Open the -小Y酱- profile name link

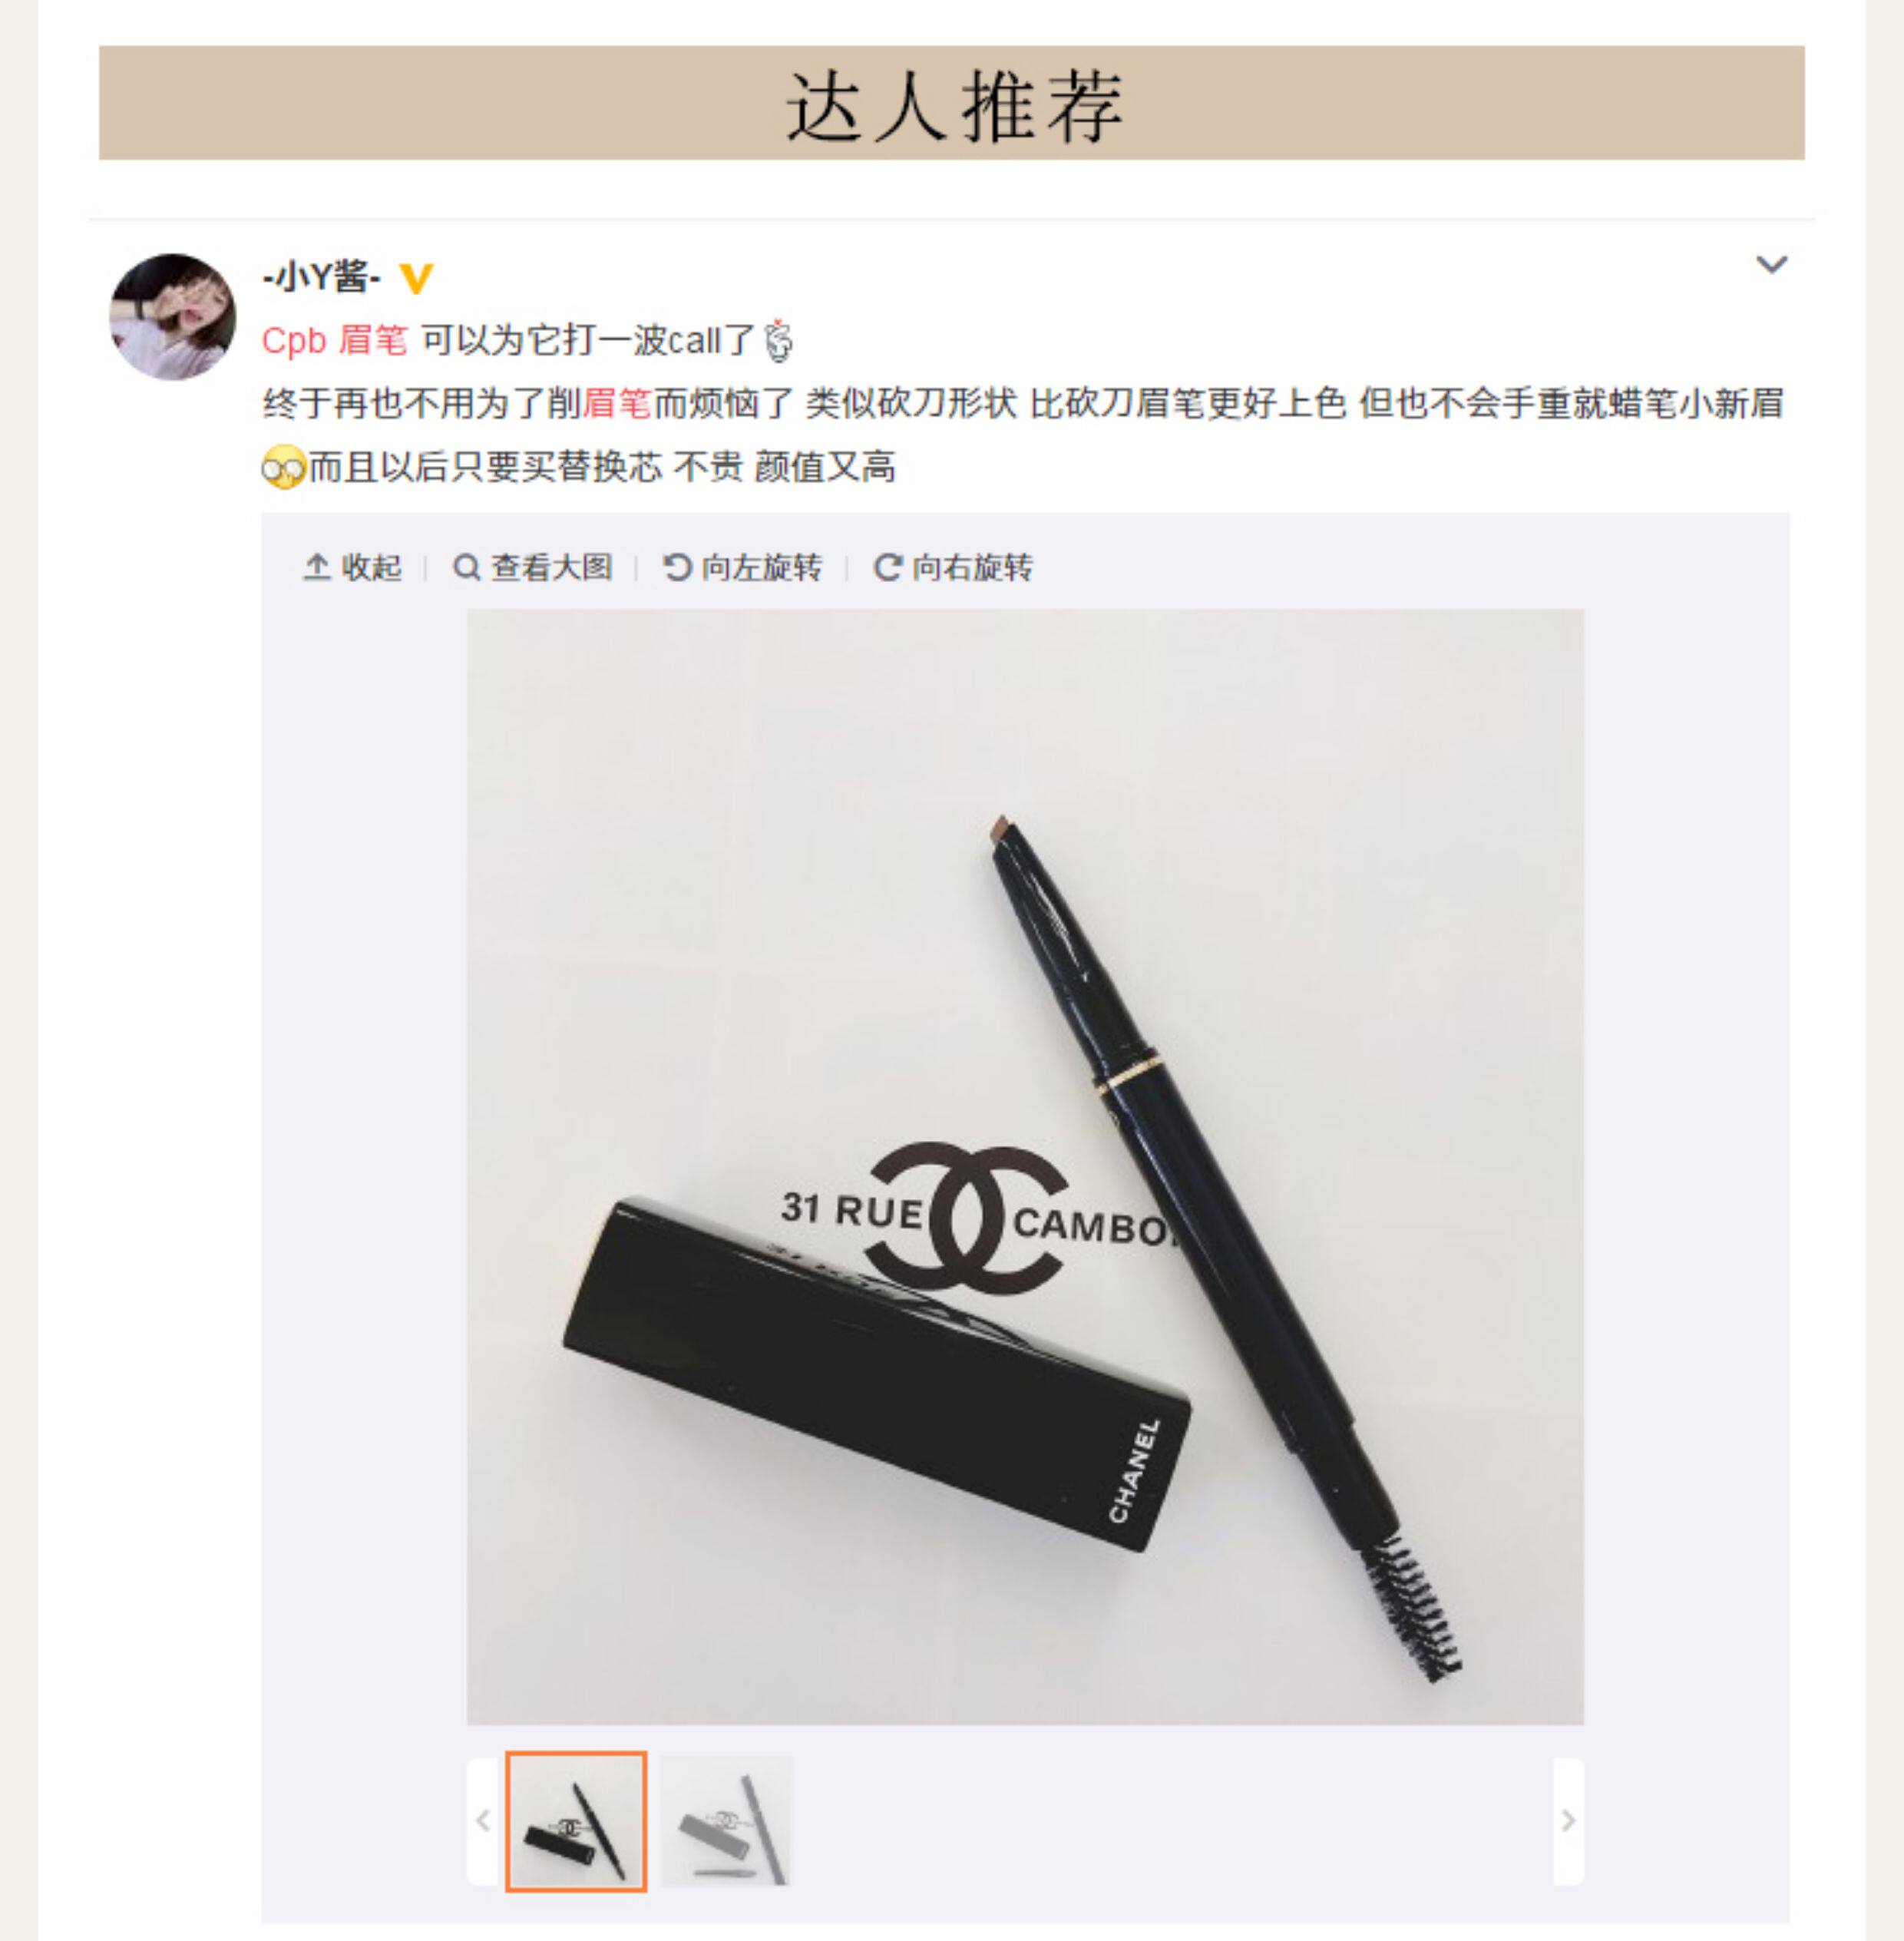pyautogui.click(x=322, y=277)
